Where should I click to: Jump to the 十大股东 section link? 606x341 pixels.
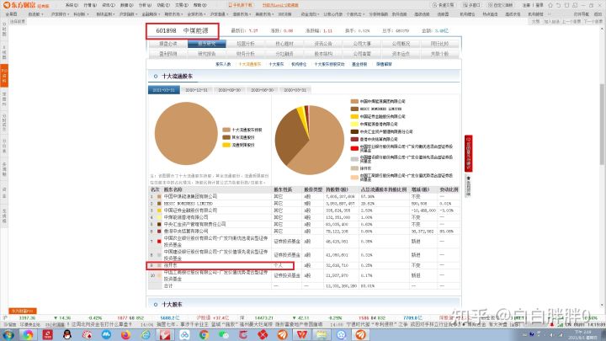(x=276, y=64)
